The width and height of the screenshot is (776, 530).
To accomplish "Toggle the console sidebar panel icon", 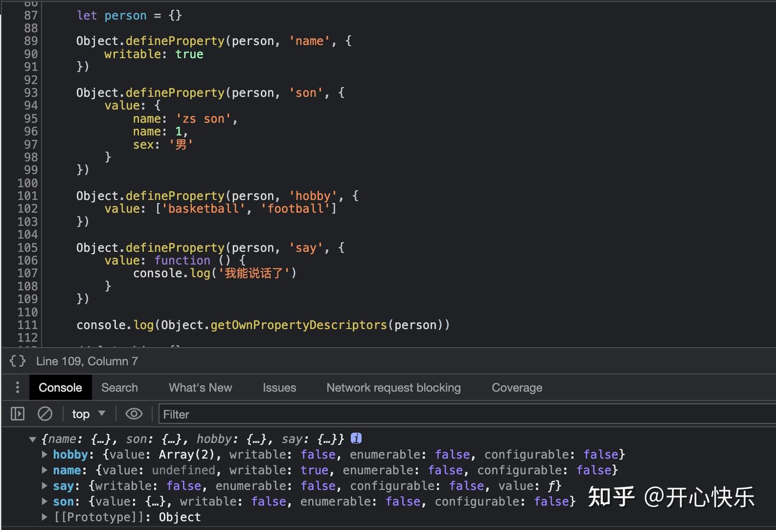I will point(17,414).
